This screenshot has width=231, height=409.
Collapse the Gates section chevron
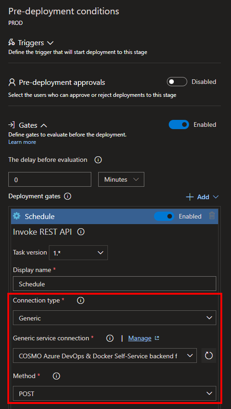coord(44,125)
